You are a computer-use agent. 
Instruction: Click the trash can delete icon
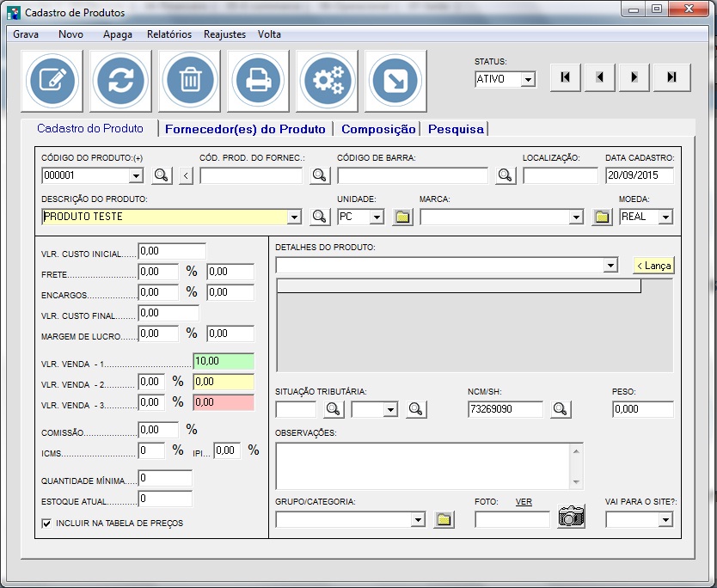(189, 81)
